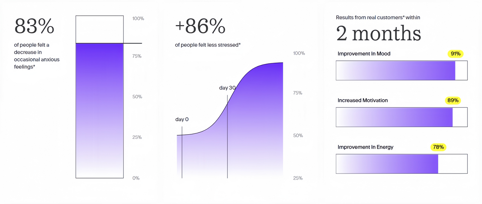This screenshot has width=482, height=204.
Task: Select the 89% yellow badge
Action: 453,100
